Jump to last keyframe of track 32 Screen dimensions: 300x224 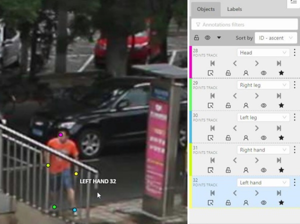[279, 193]
